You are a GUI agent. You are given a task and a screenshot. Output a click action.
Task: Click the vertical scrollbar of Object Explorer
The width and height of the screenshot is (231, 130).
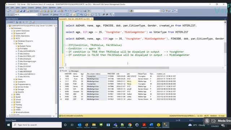pos(56,65)
